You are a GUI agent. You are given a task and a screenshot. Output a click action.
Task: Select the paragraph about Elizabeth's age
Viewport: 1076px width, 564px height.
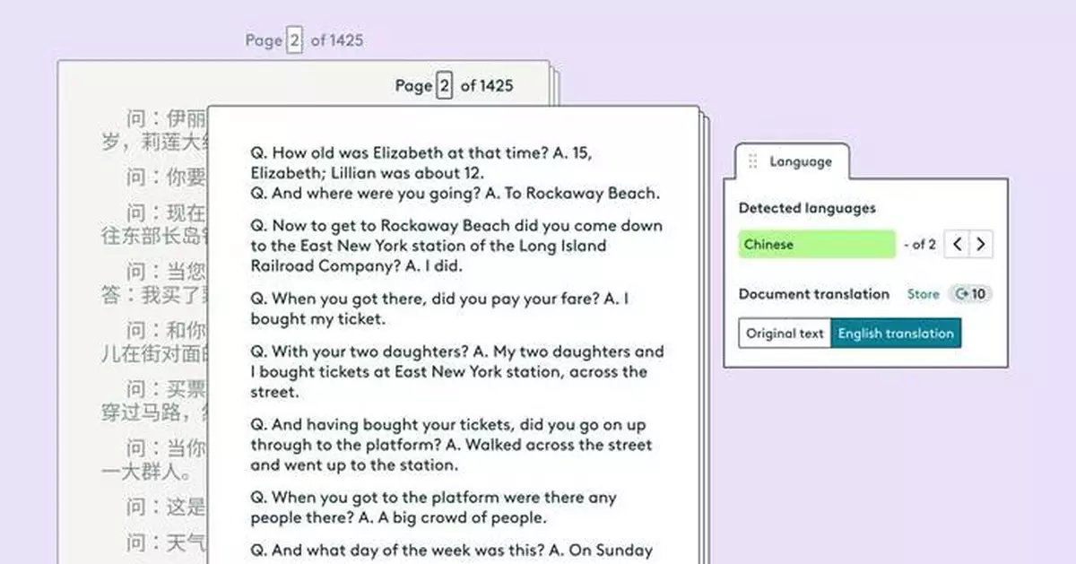click(x=421, y=163)
